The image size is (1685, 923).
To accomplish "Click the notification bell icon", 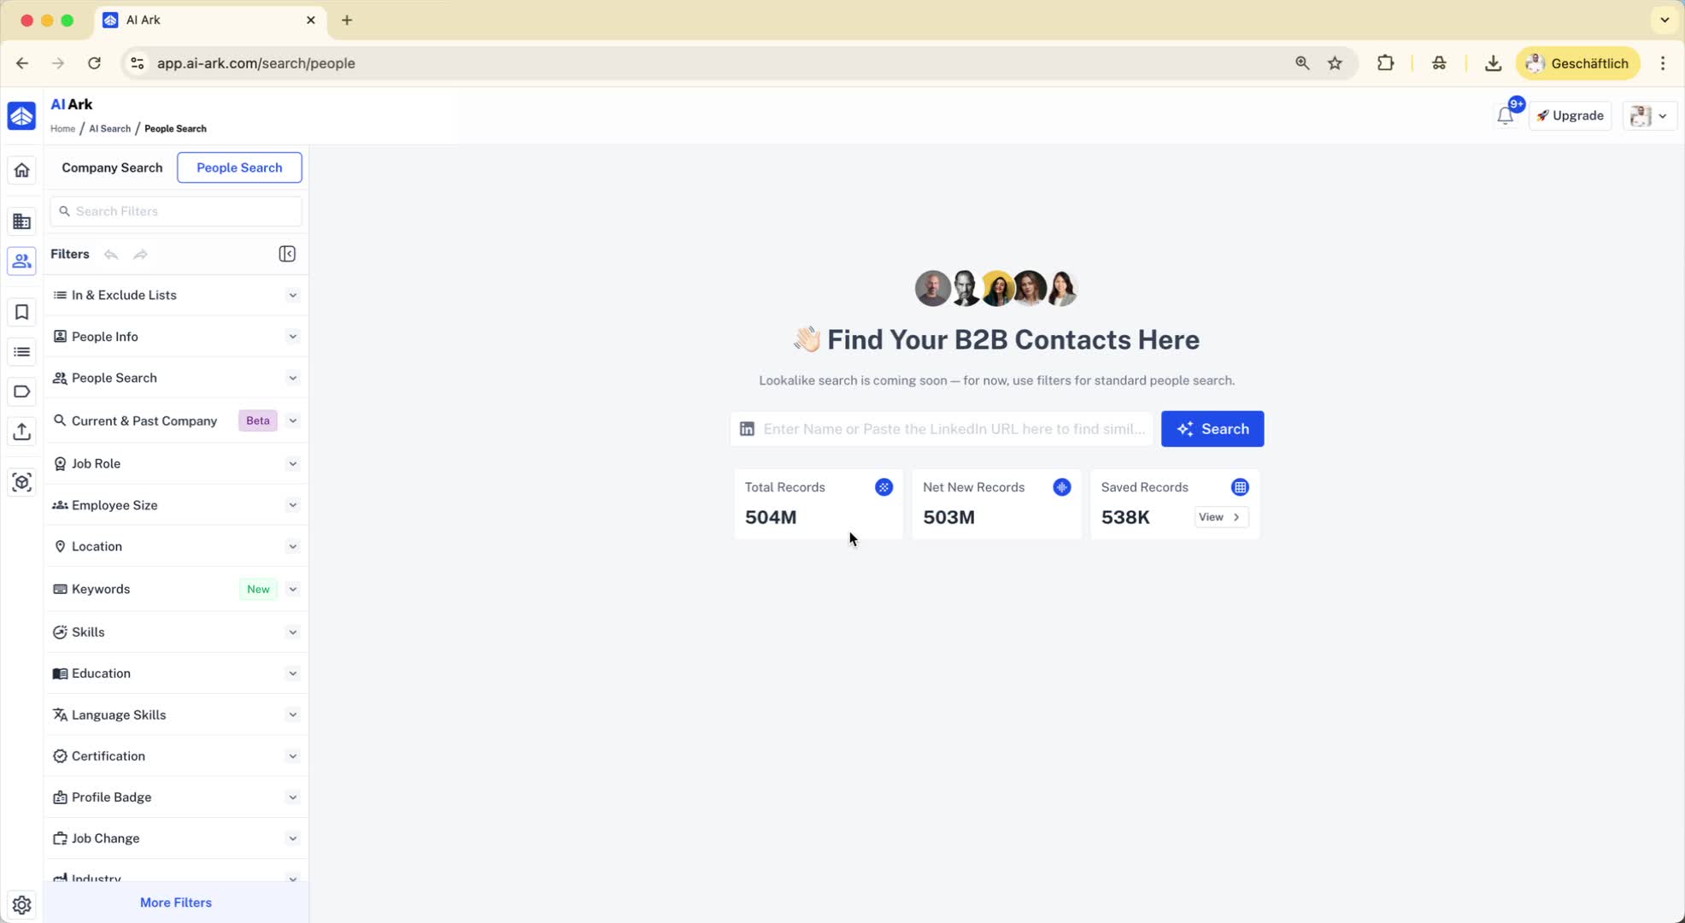I will point(1505,116).
